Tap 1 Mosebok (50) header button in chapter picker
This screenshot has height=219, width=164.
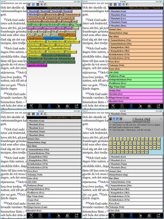[141, 119]
